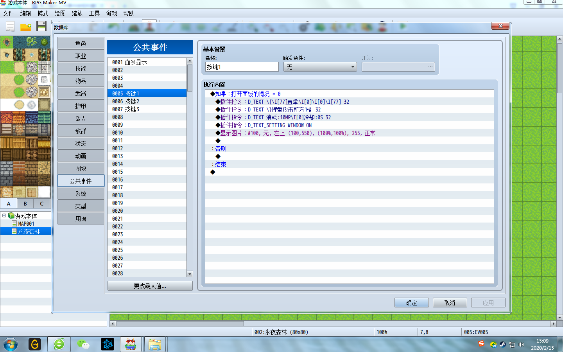Click the yellow G app taskbar icon
563x352 pixels.
[x=35, y=344]
